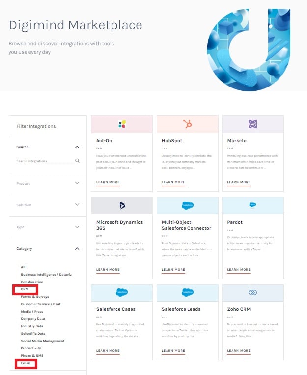Viewport: 307px width, 375px height.
Task: Click the Microsoft Dynamics 365 logo icon
Action: click(122, 205)
